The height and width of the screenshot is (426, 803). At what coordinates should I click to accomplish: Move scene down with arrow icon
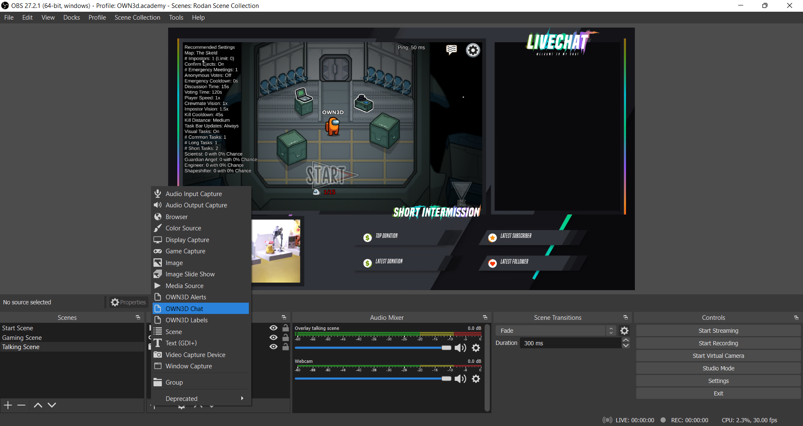point(52,405)
